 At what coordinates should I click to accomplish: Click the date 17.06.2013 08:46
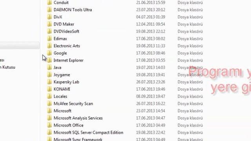click(x=151, y=53)
